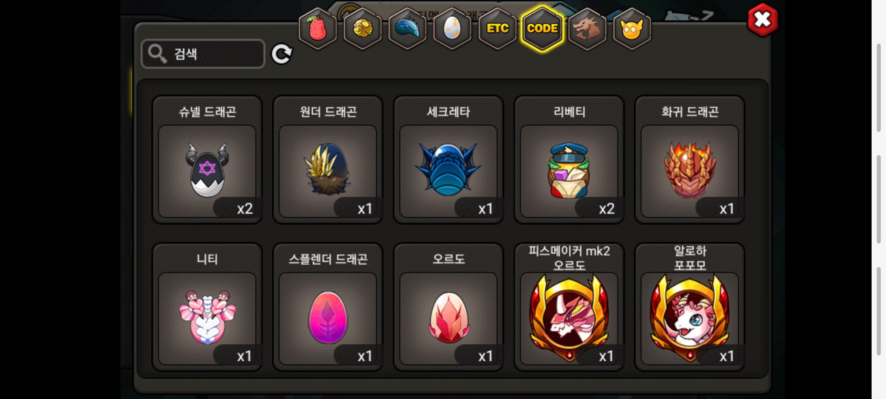Select the 원더 드래곤 egg item
The image size is (886, 399).
coord(328,160)
